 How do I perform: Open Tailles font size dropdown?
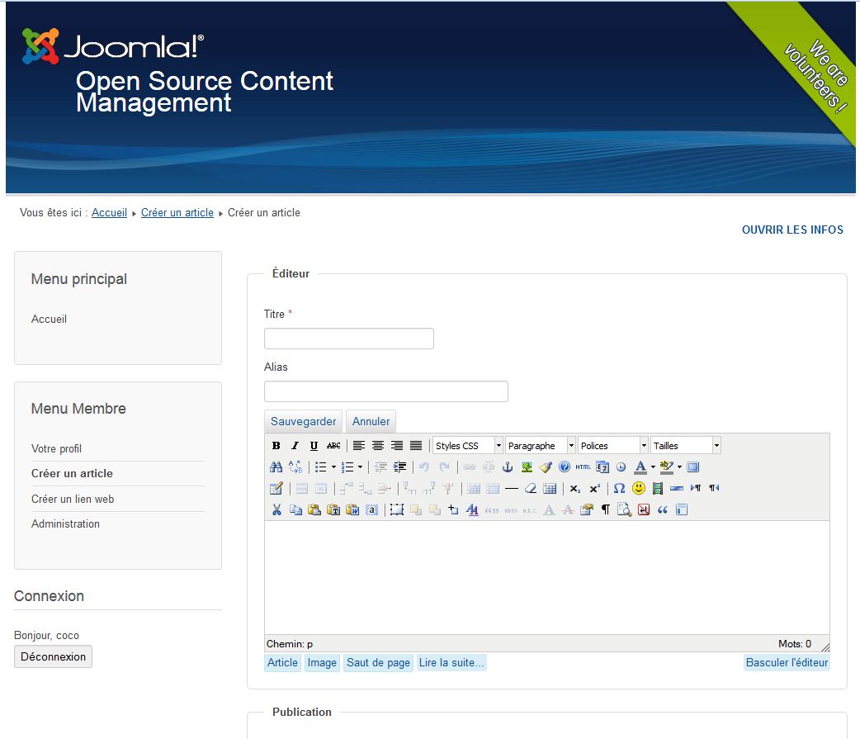(686, 446)
